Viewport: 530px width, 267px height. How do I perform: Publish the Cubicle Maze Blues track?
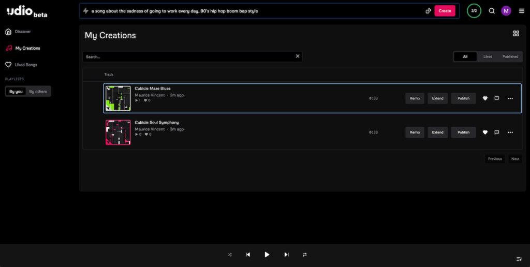pos(463,98)
